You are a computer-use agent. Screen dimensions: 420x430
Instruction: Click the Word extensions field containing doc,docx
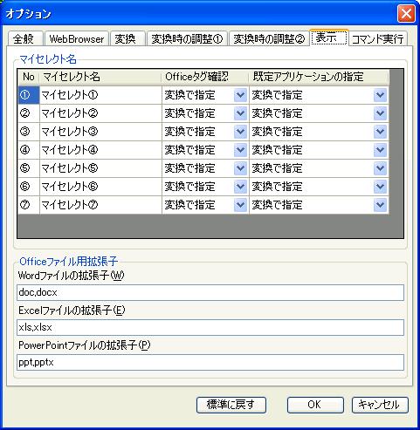[x=210, y=292]
